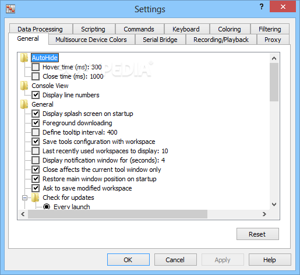Click the vertical scrollbar thumb

click(x=274, y=82)
